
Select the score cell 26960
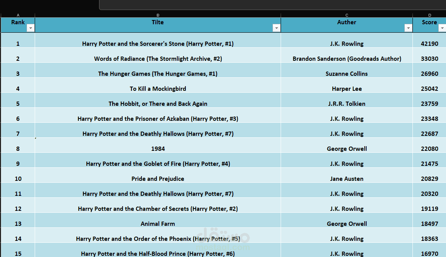click(x=429, y=70)
